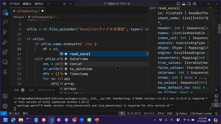
Task: Toggle the bottom panel layout icon
Action: (x=184, y=4)
